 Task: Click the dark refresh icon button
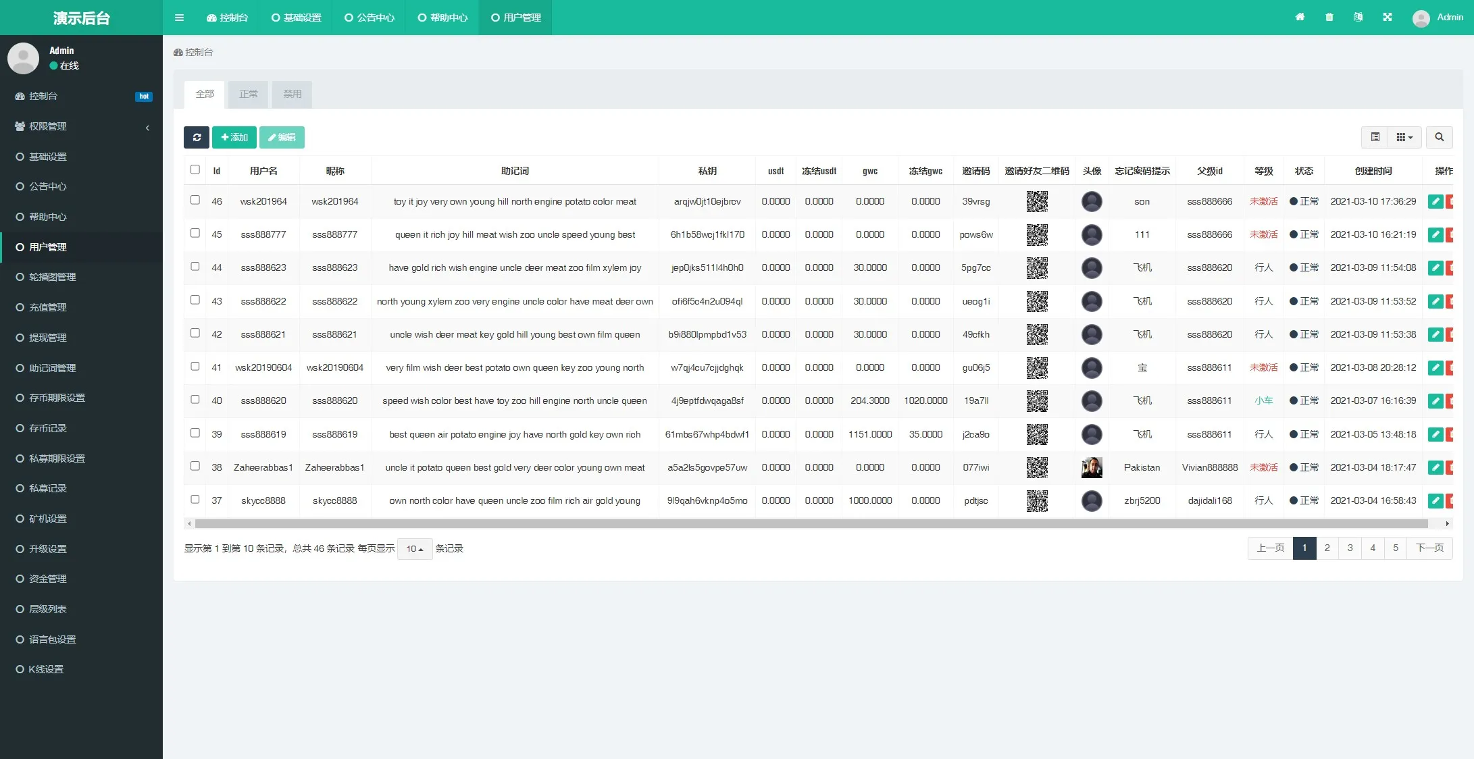coord(197,137)
